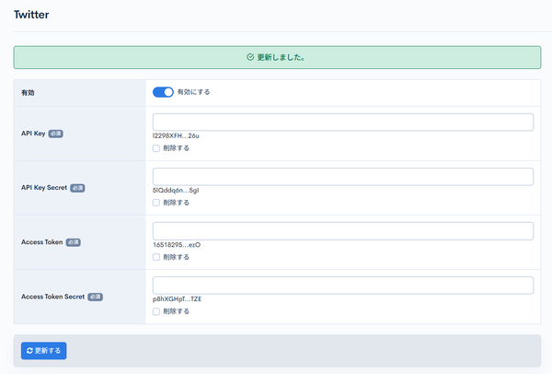The image size is (552, 374).
Task: Click the 必須 badge beside API Key Secret
Action: [77, 188]
